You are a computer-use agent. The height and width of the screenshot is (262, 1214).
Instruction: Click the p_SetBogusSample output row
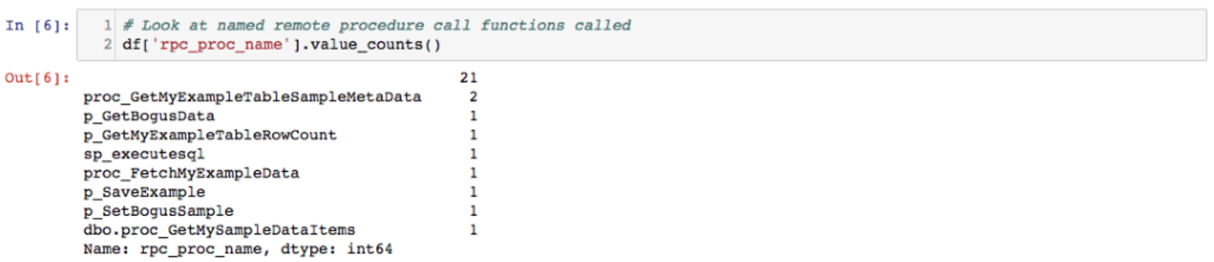click(x=281, y=211)
